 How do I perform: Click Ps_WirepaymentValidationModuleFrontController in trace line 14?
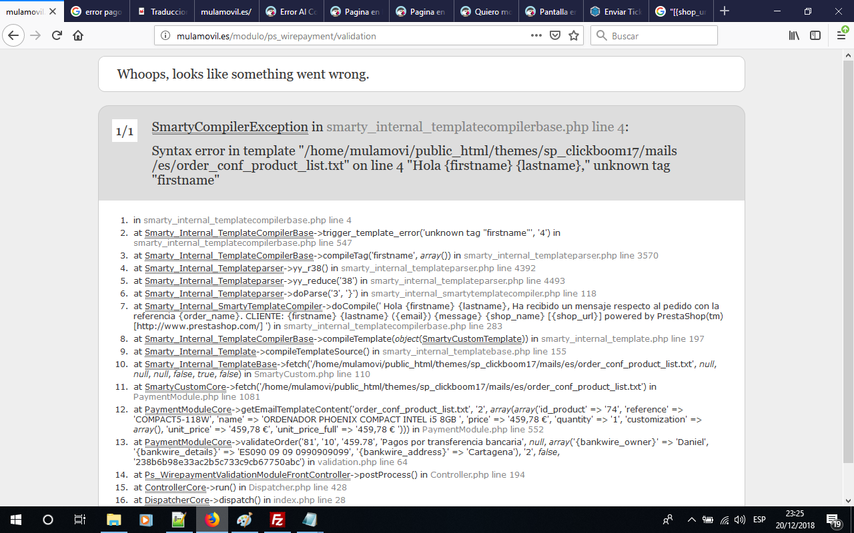[248, 475]
